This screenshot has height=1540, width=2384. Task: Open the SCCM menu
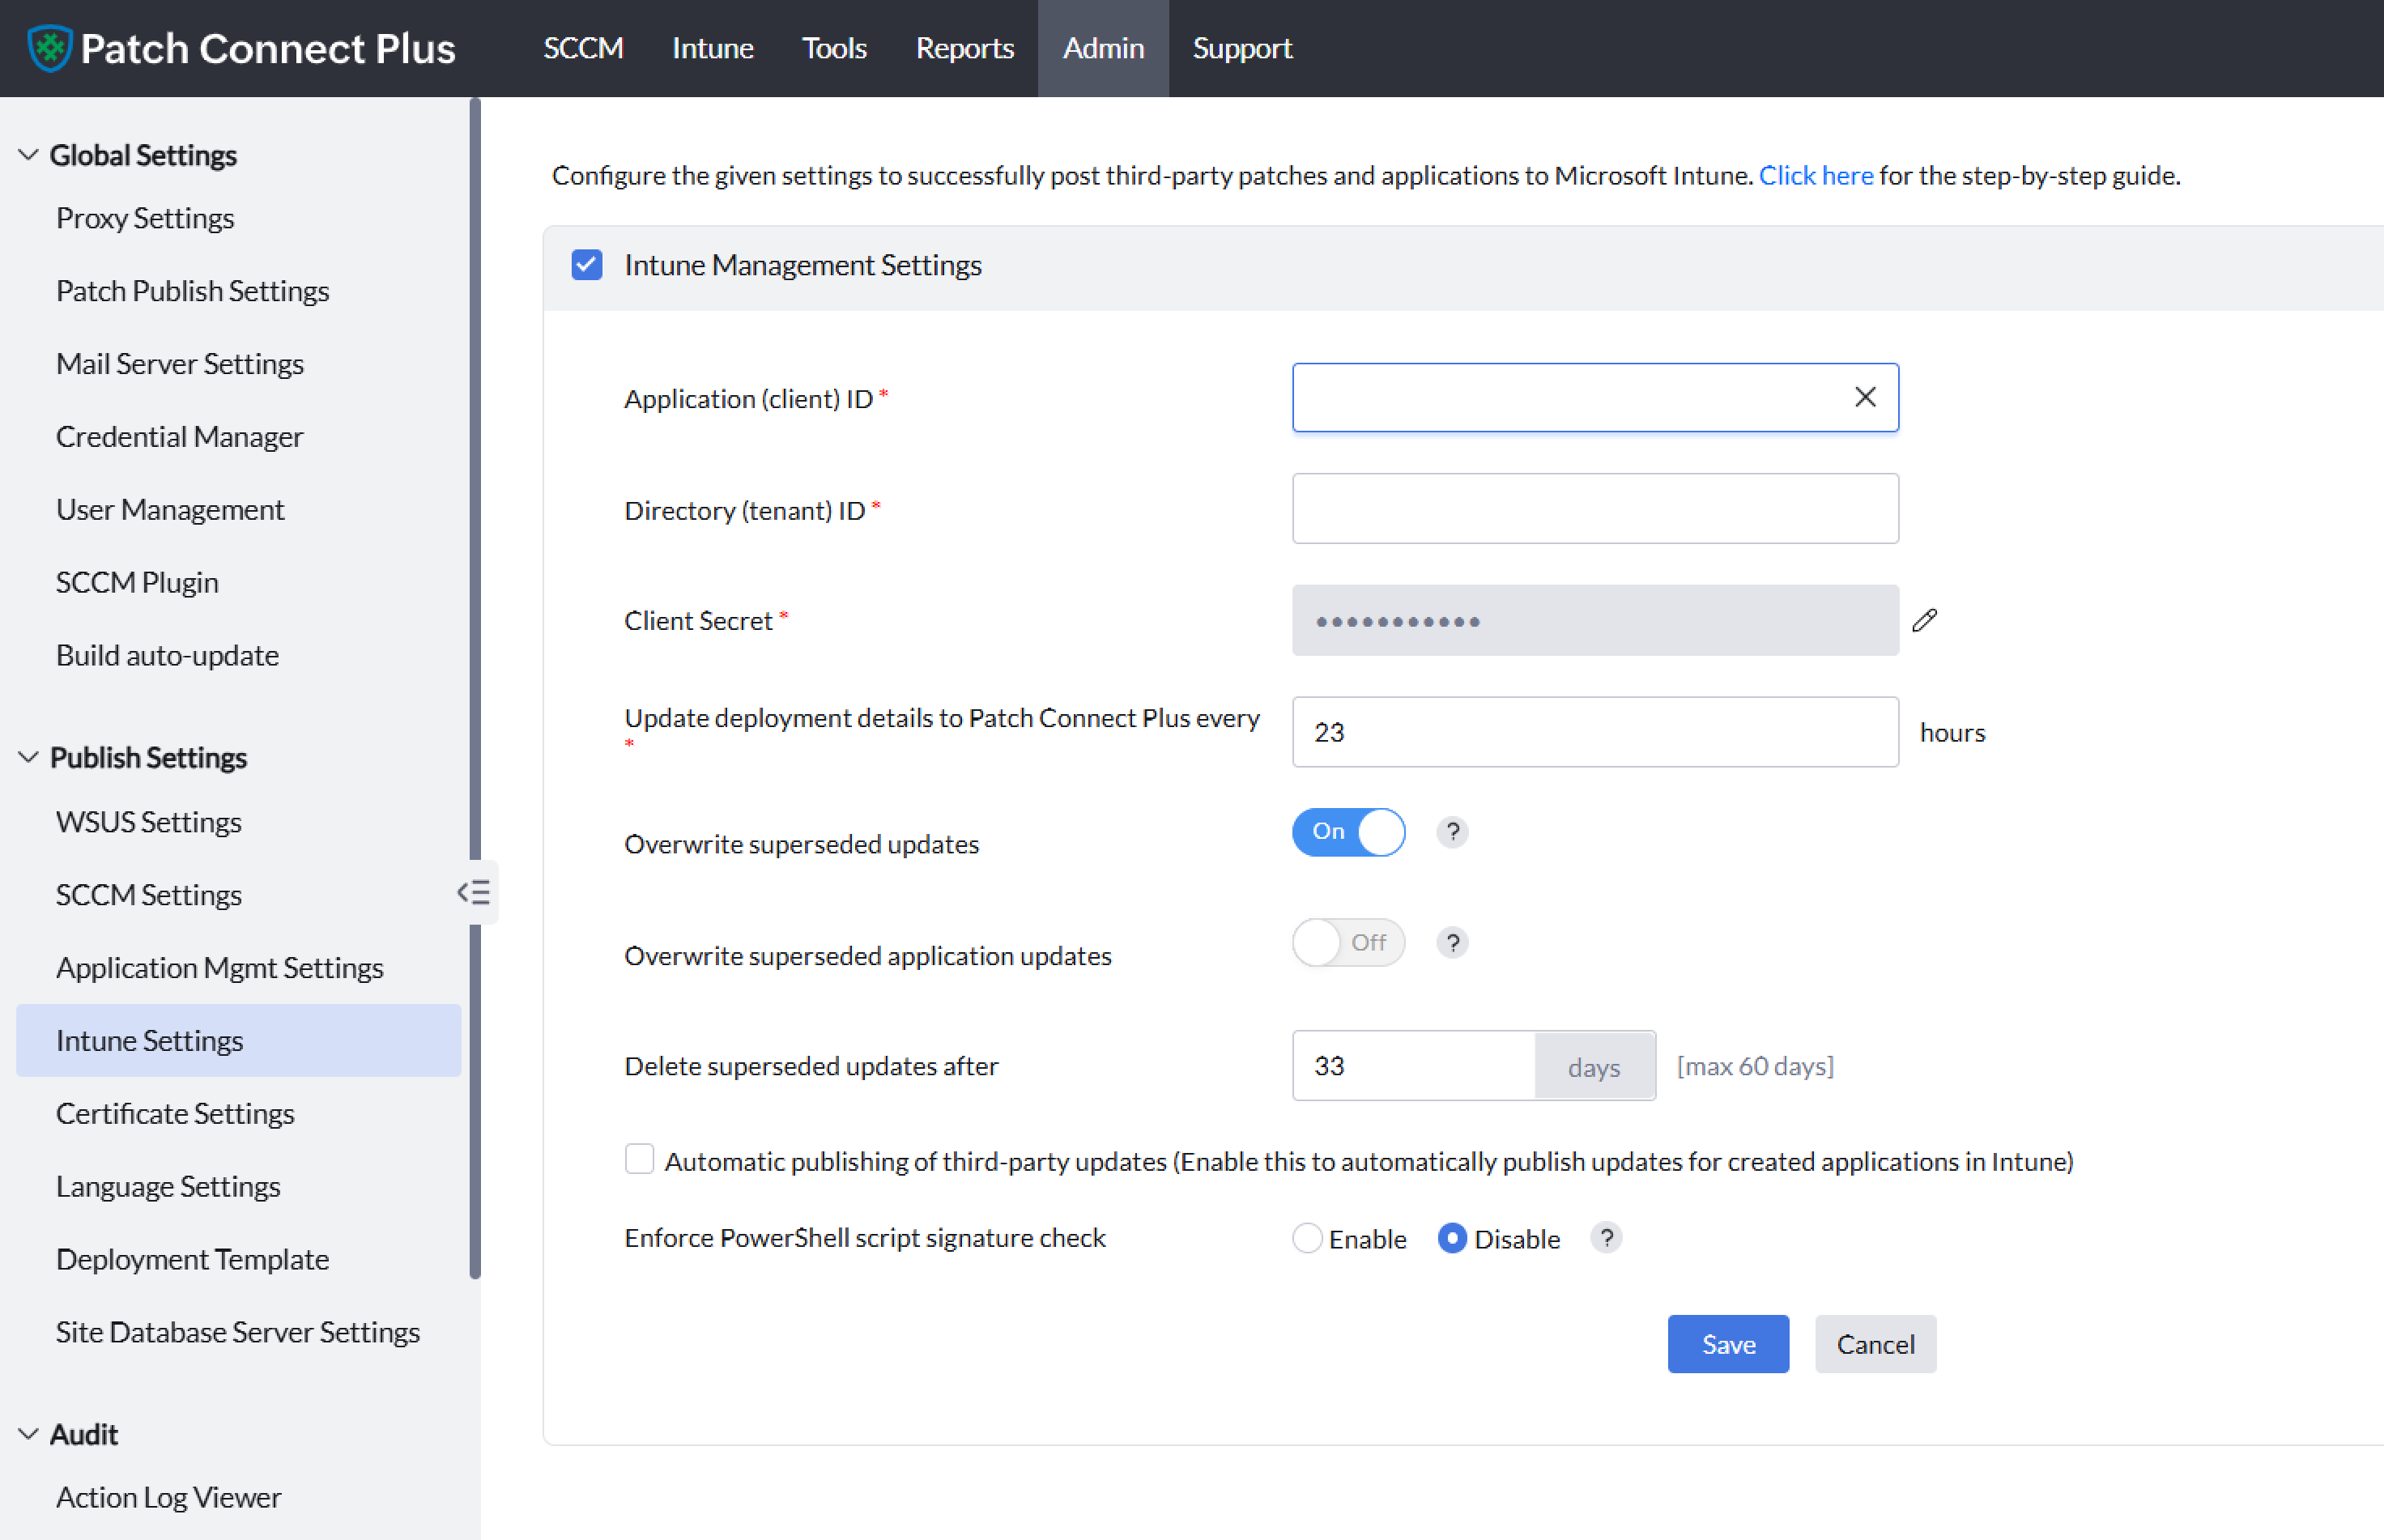pyautogui.click(x=583, y=48)
